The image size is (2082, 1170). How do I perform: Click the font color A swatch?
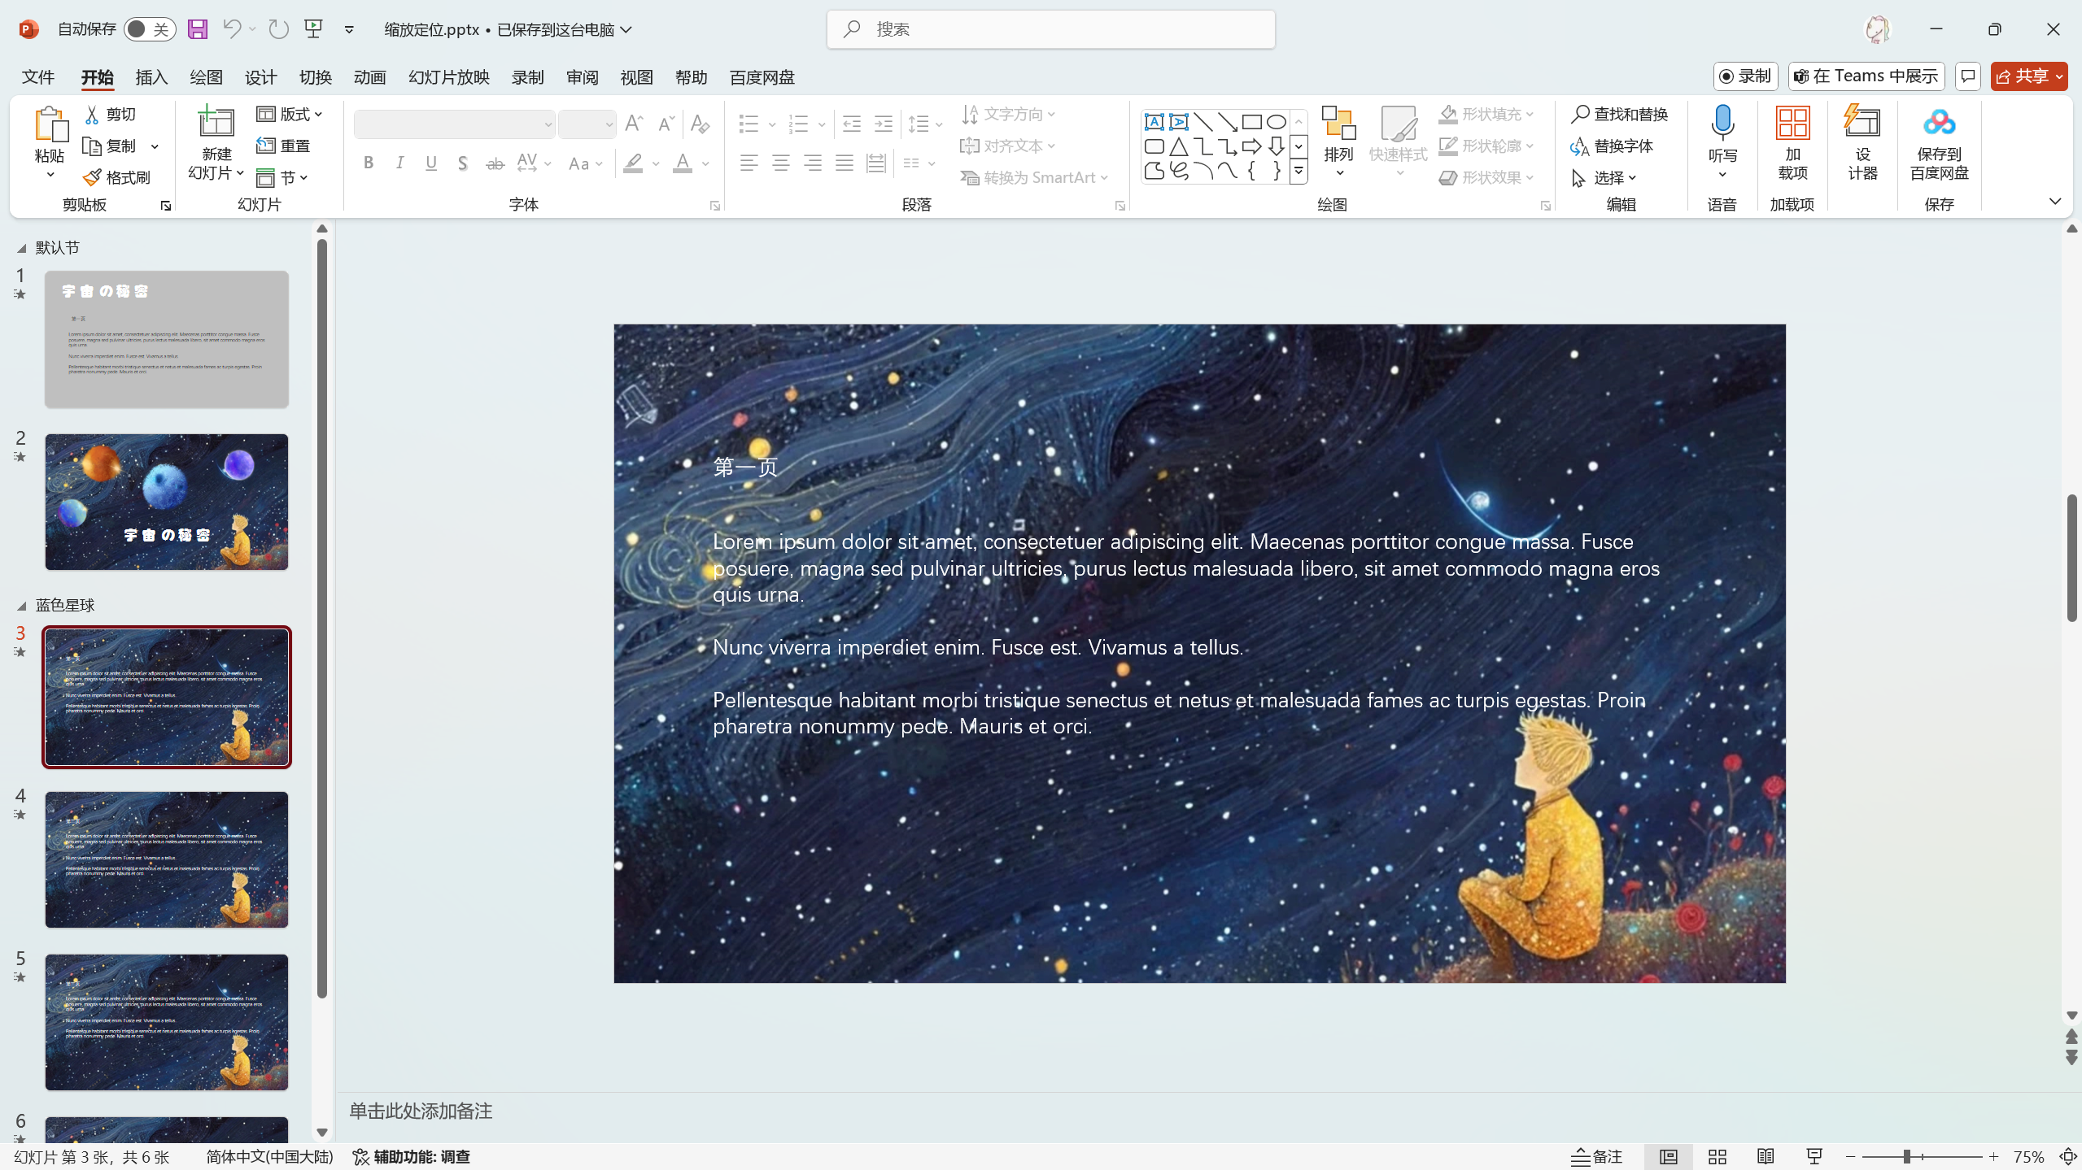(683, 163)
